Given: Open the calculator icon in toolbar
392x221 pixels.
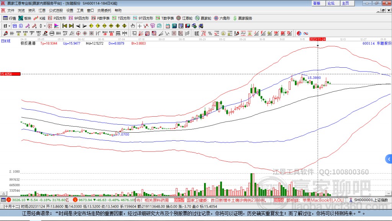Looking at the screenshot, I should point(175,26).
